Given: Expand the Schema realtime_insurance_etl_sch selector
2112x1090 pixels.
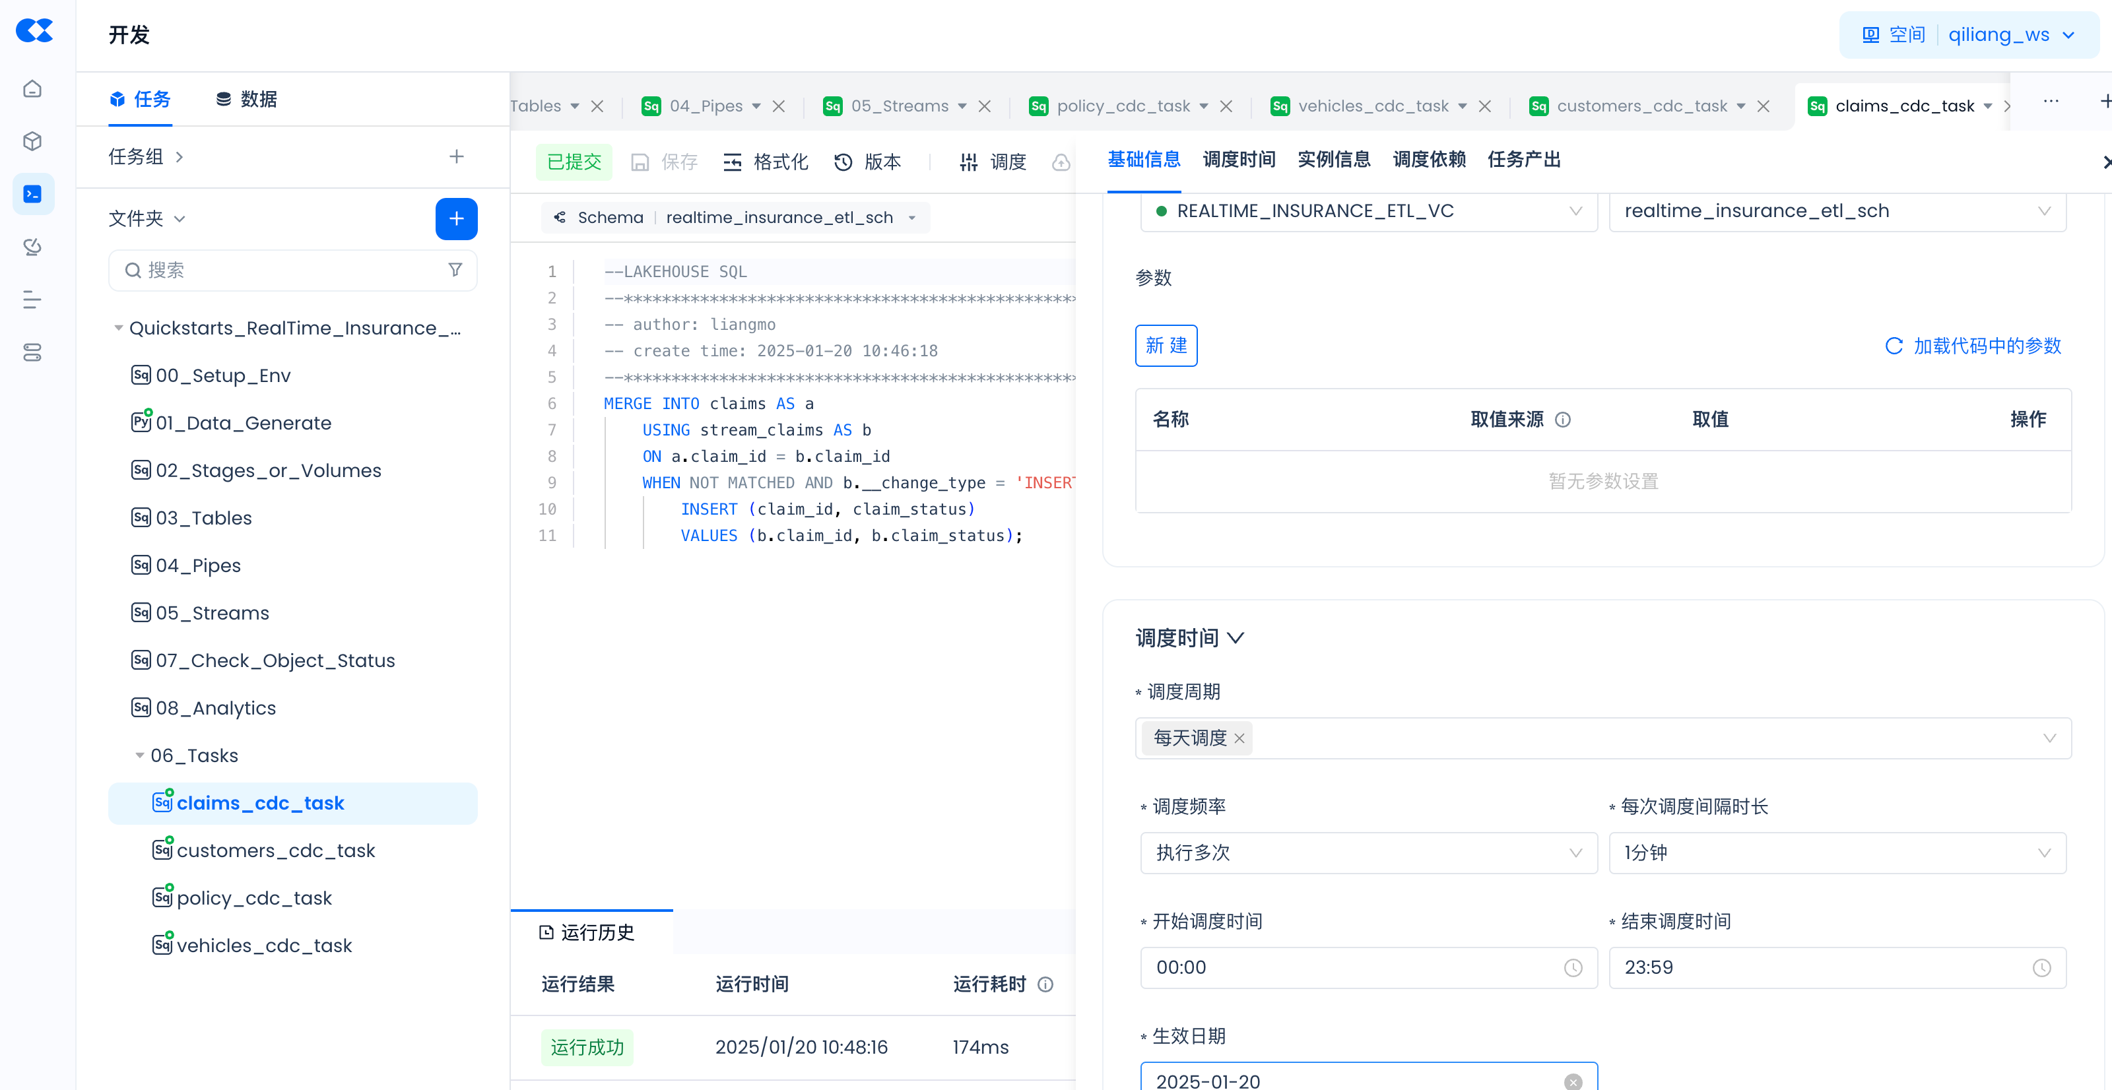Looking at the screenshot, I should pyautogui.click(x=911, y=218).
